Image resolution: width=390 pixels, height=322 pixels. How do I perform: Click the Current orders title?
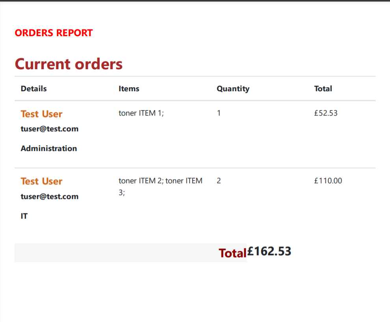click(x=69, y=64)
